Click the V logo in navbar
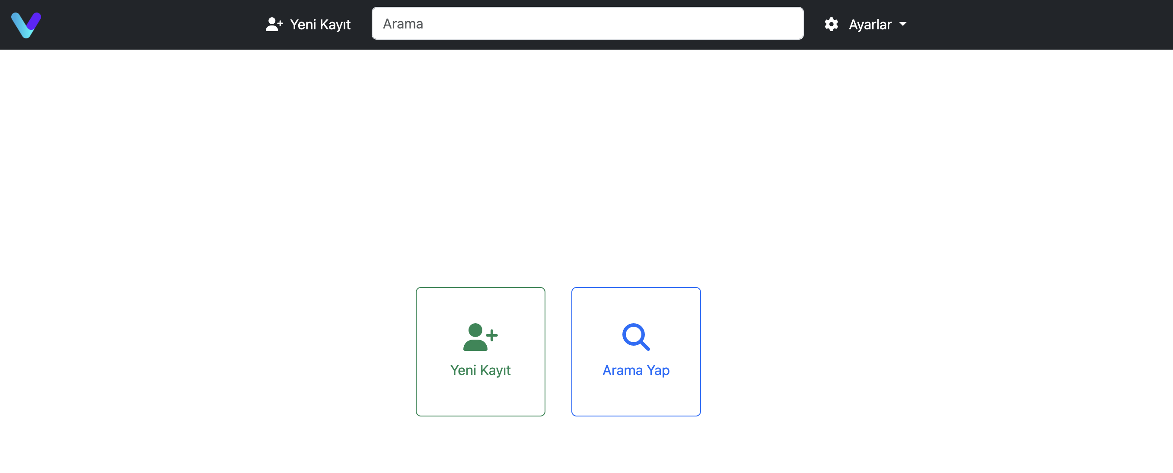The height and width of the screenshot is (473, 1173). (x=26, y=25)
